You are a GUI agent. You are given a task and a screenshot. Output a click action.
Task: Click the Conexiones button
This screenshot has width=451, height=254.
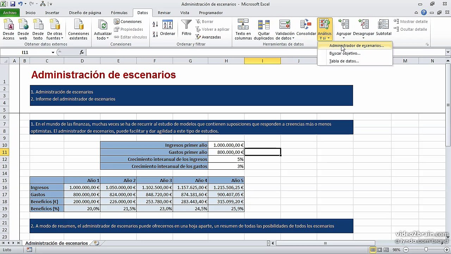point(128,22)
